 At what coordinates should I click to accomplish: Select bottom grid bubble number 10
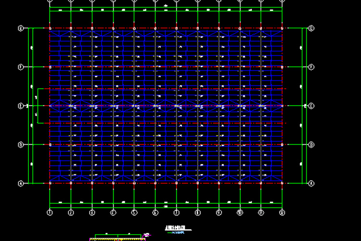(x=240, y=212)
